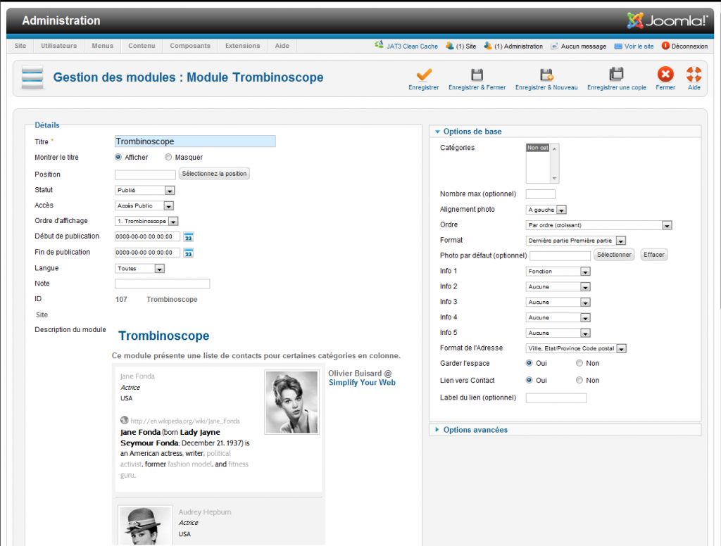Select Masquer for Montrer le titre
Screen dimensions: 721x546
click(x=168, y=158)
